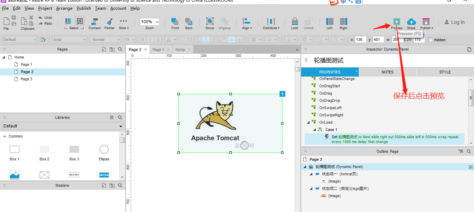474x212 pixels.
Task: Open the Team menu
Action: (x=101, y=8)
